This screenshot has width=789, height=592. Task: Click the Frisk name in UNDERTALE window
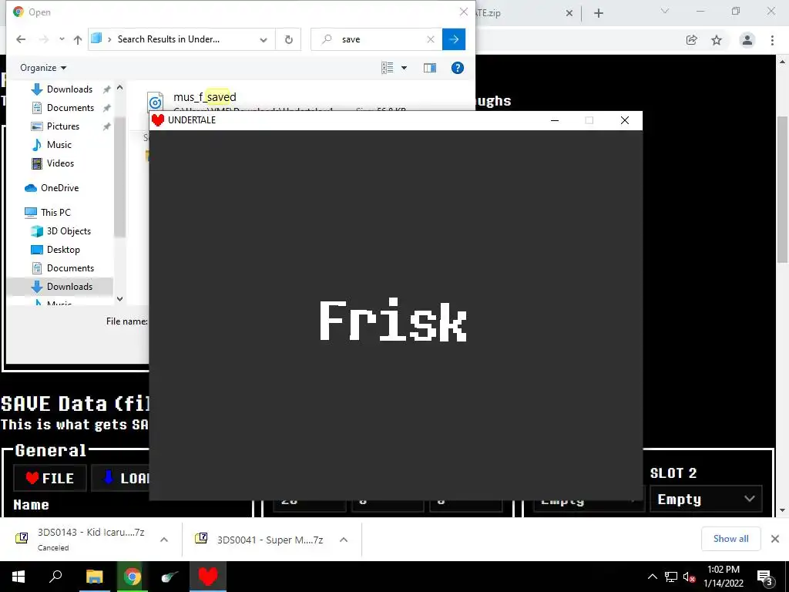(x=393, y=320)
